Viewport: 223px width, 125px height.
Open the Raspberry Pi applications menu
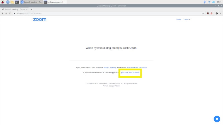pyautogui.click(x=3, y=2)
